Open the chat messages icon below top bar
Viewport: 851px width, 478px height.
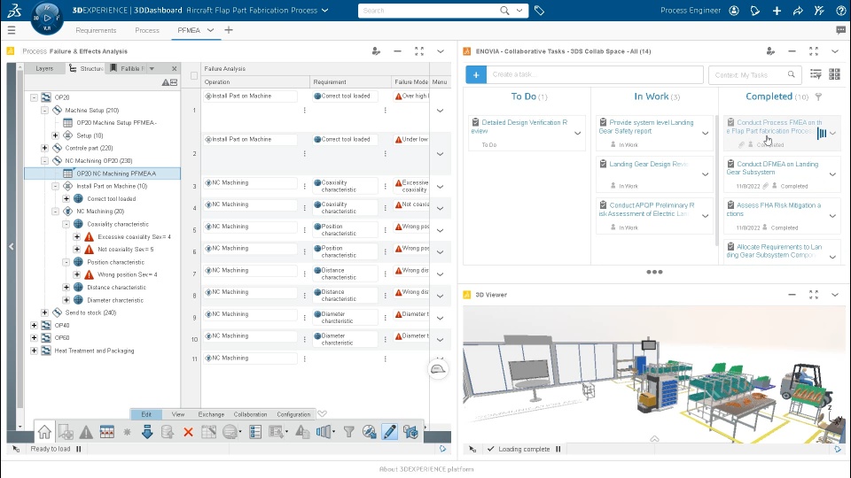pyautogui.click(x=840, y=30)
